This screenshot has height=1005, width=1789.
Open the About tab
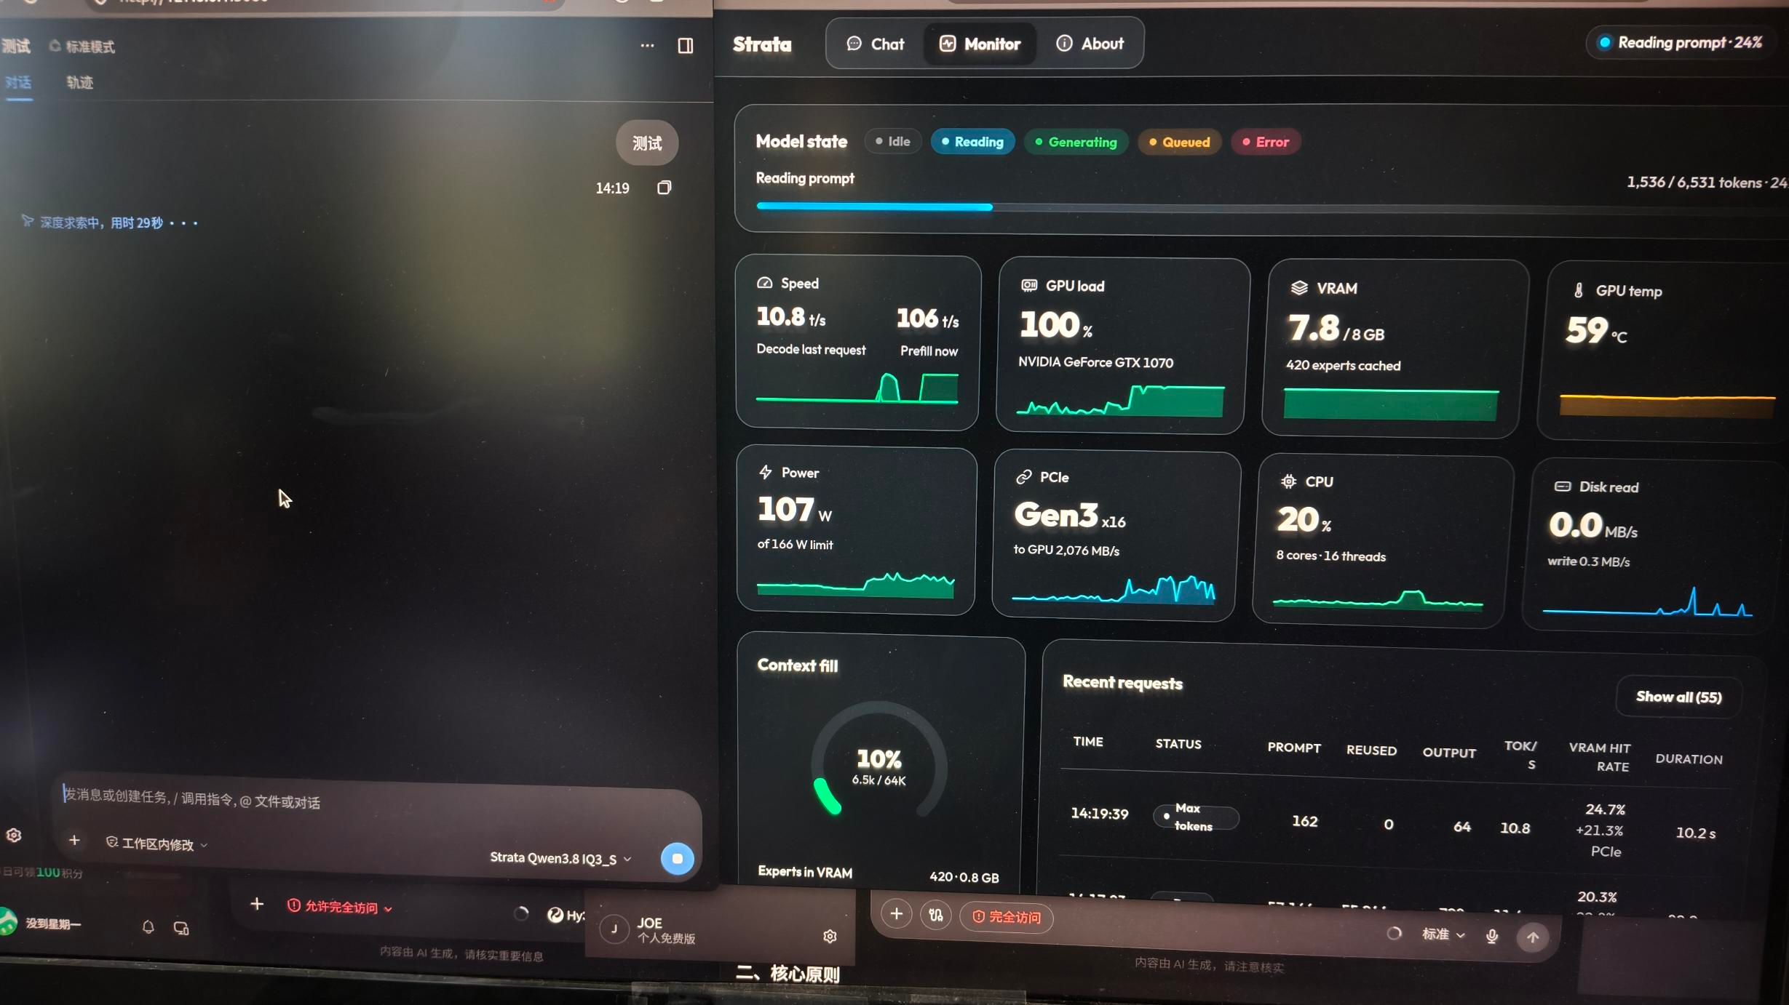tap(1090, 44)
